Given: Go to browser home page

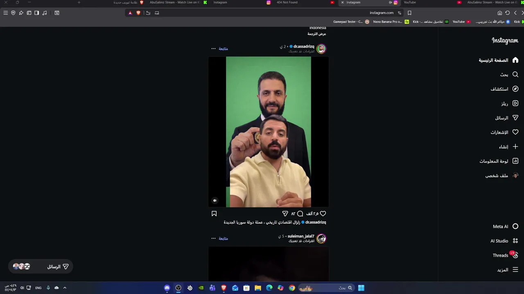Looking at the screenshot, I should (x=500, y=13).
